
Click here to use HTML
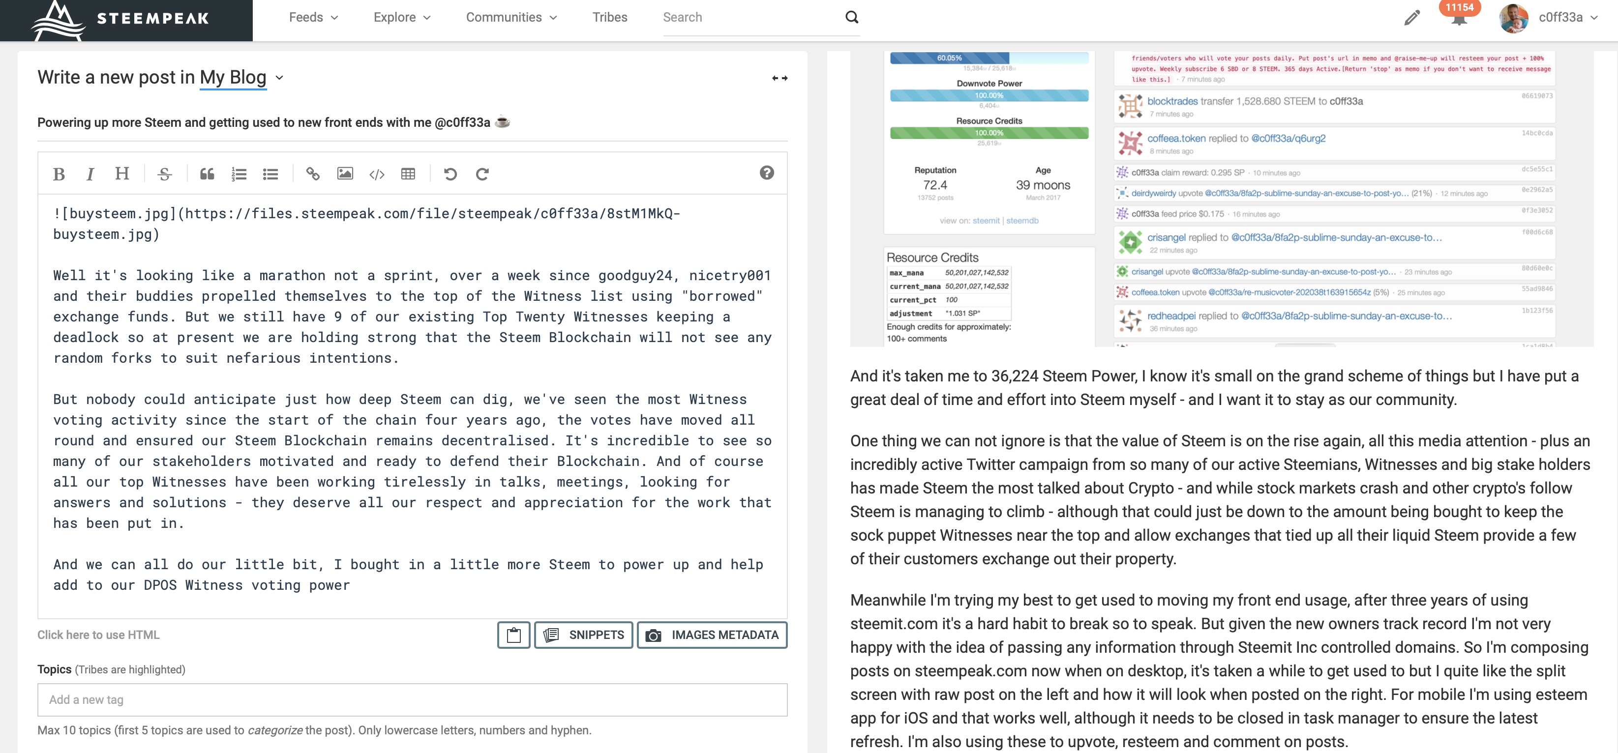coord(98,635)
